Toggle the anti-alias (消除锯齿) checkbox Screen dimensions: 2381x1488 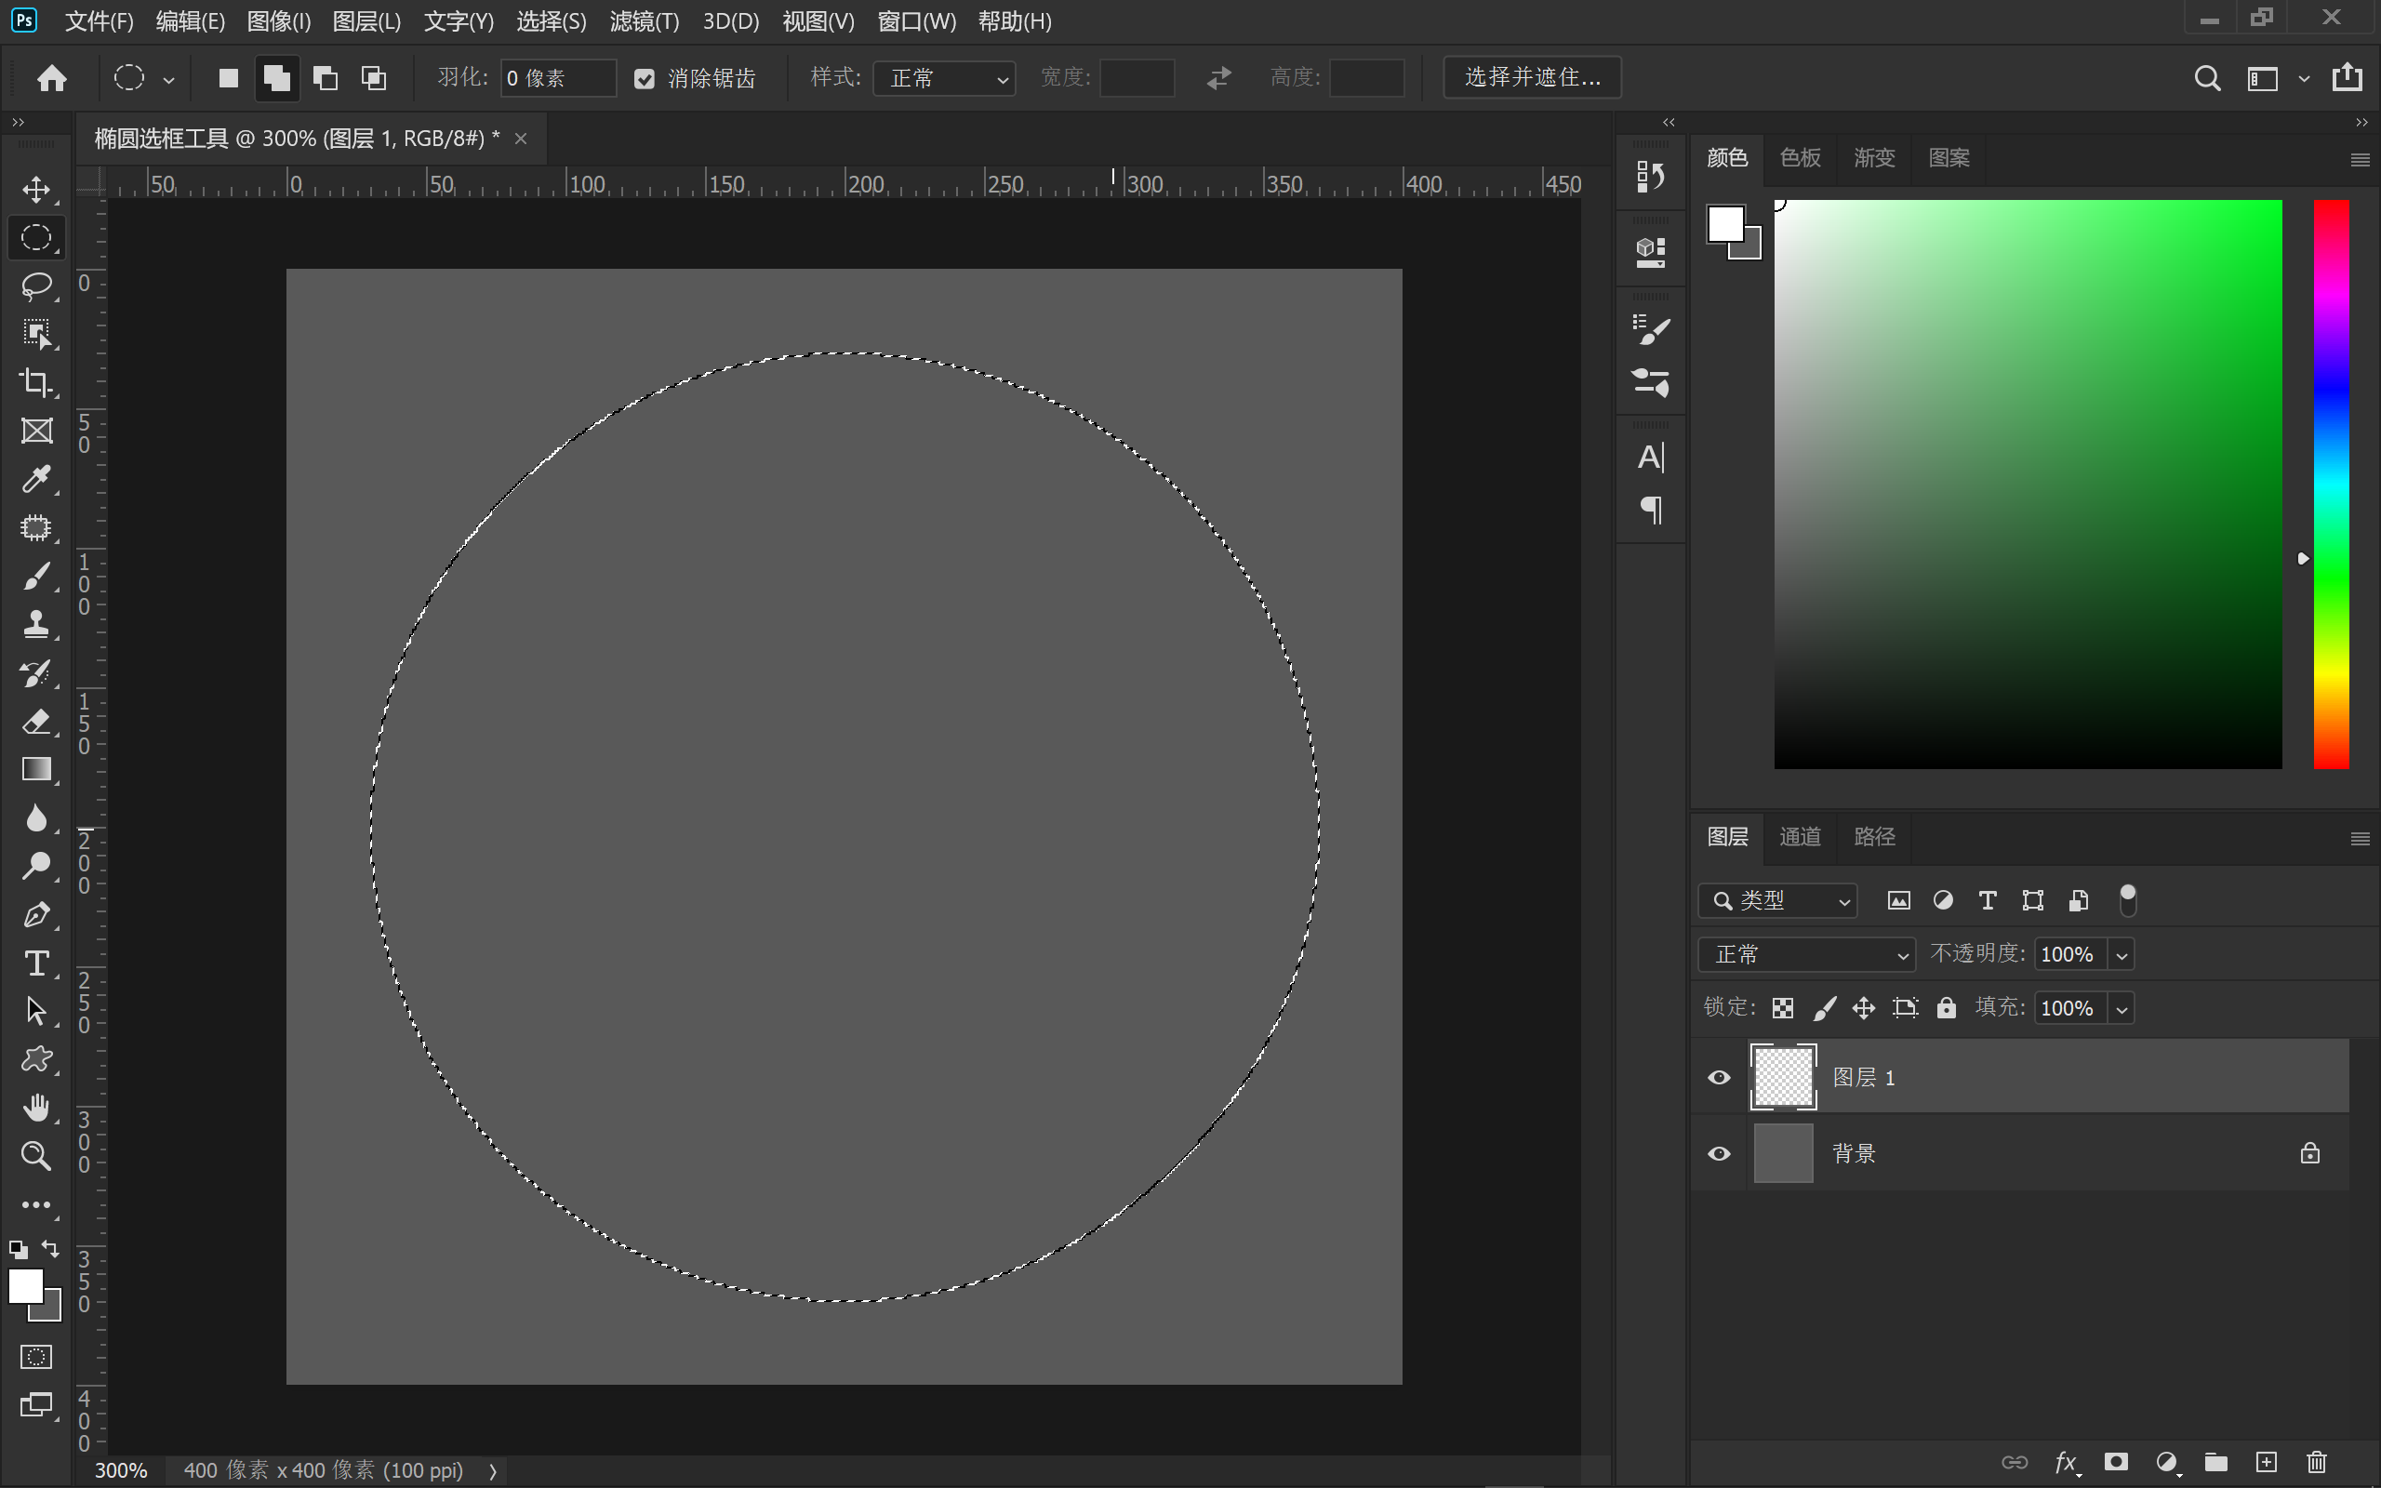point(644,79)
